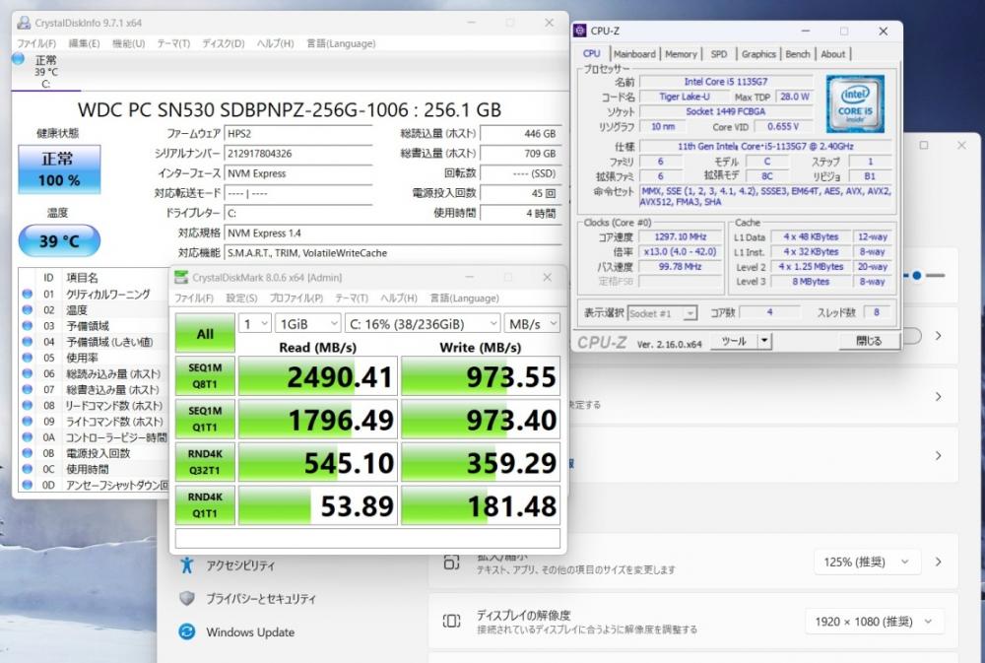Start all benchmarks with the All button
The height and width of the screenshot is (663, 985).
[x=205, y=333]
